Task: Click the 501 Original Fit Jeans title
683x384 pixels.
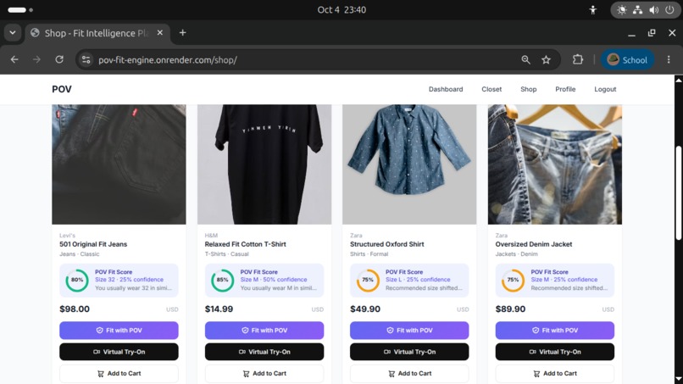Action: 93,244
